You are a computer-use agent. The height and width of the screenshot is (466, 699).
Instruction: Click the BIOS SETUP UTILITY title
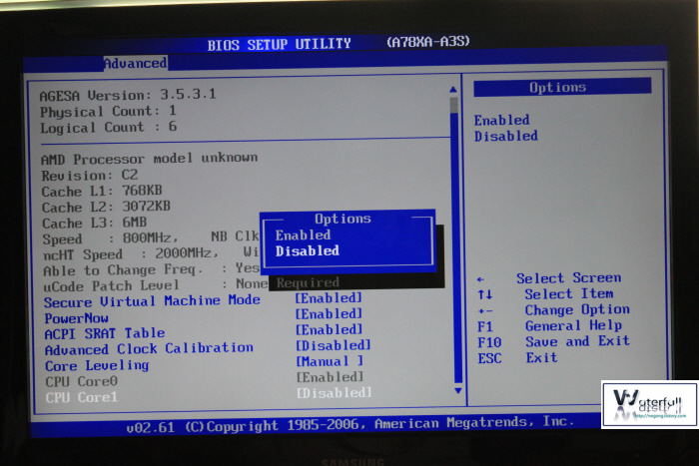click(279, 44)
